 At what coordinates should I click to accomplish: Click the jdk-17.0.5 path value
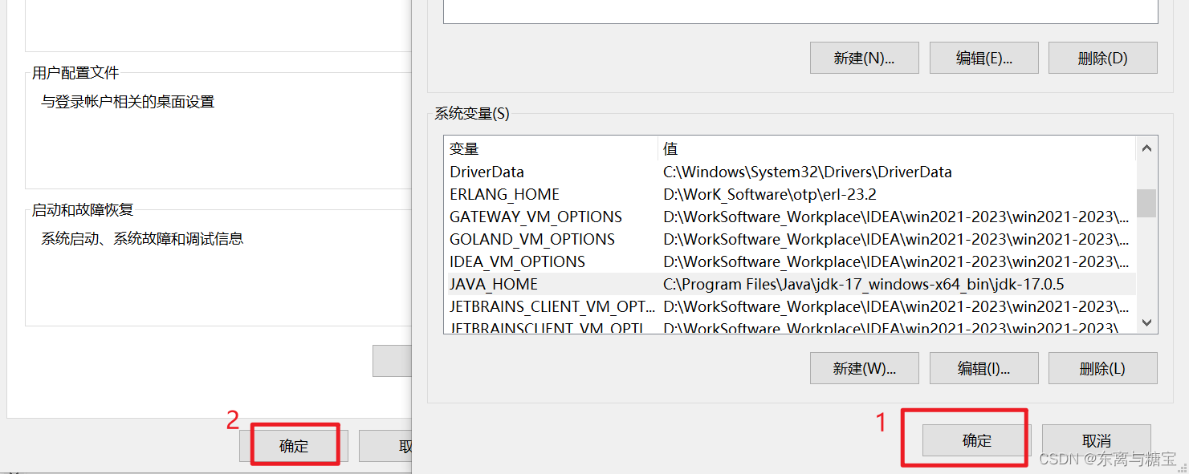point(864,284)
